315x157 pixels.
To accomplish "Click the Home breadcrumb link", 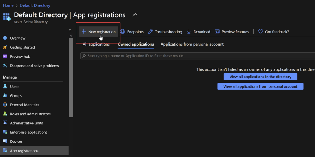I will click(x=8, y=5).
